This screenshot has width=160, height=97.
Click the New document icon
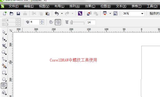5,13
